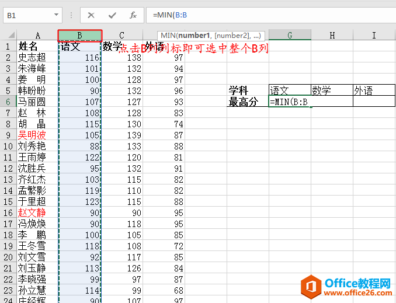Click the cell containing 姓名
This screenshot has height=303, width=396.
[37, 46]
